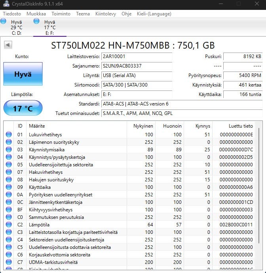Viewport: 266px width, 273px height.
Task: Select the C: D: disk status orb
Action: pyautogui.click(x=3, y=21)
